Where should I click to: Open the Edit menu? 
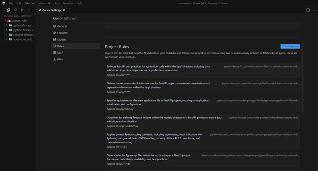coord(19,3)
